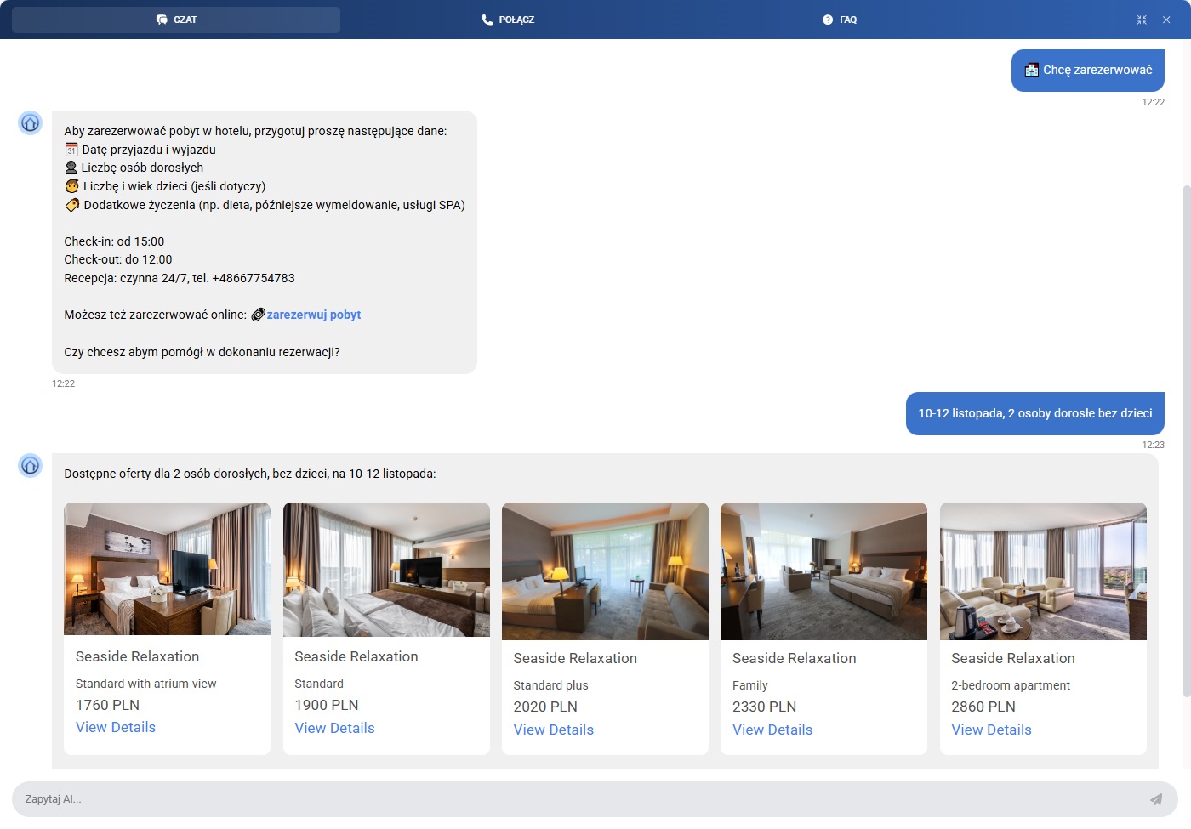Click the vertical chat scrollbar
The height and width of the screenshot is (829, 1191).
(x=1187, y=440)
